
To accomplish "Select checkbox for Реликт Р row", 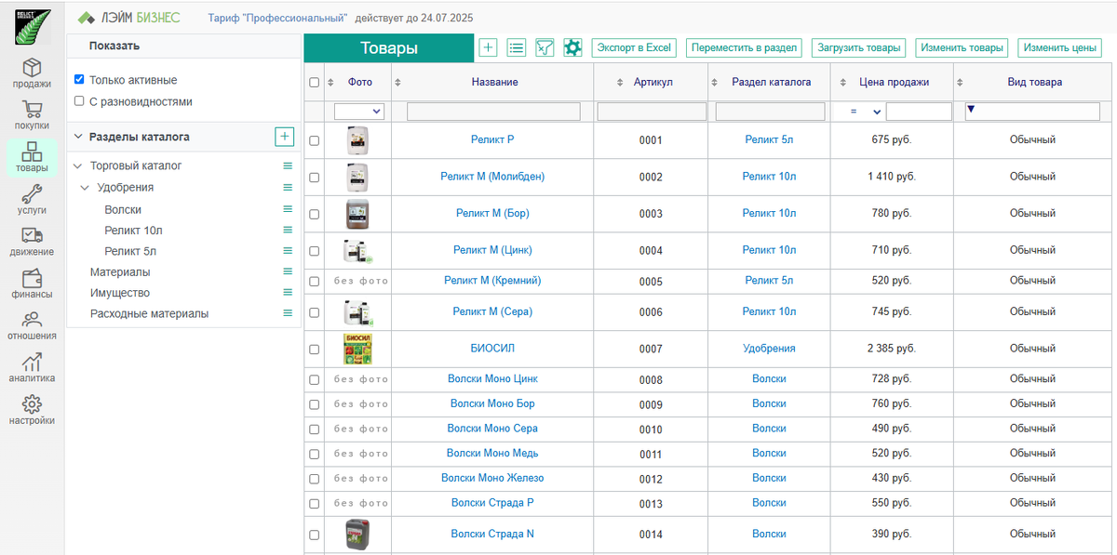I will coord(315,140).
